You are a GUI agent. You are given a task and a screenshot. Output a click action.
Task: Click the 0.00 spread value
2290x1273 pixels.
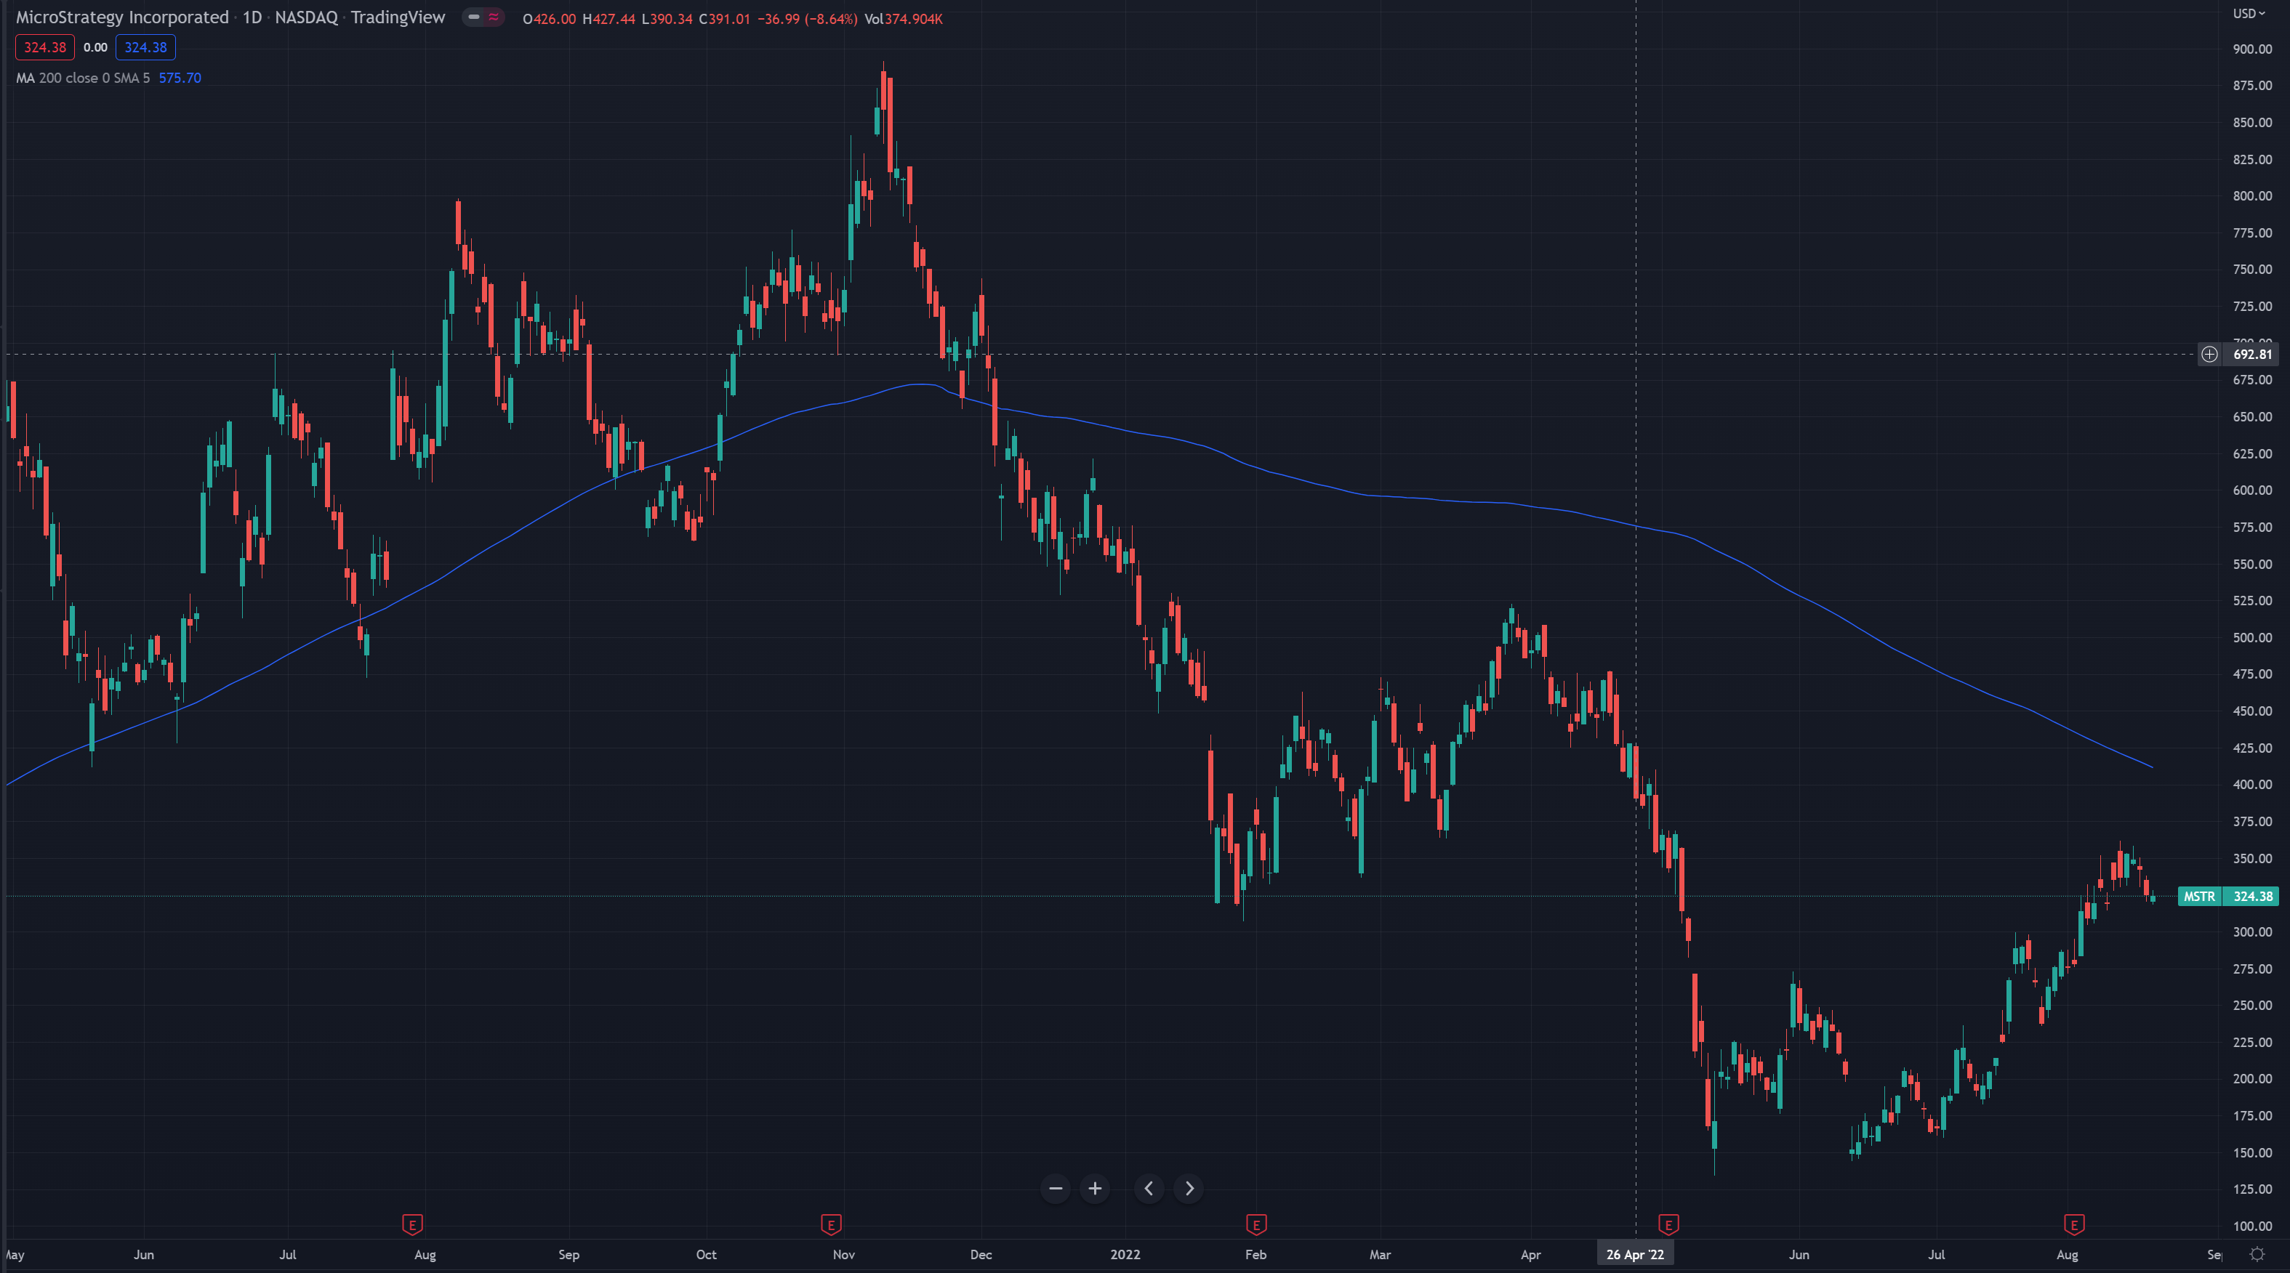point(95,47)
